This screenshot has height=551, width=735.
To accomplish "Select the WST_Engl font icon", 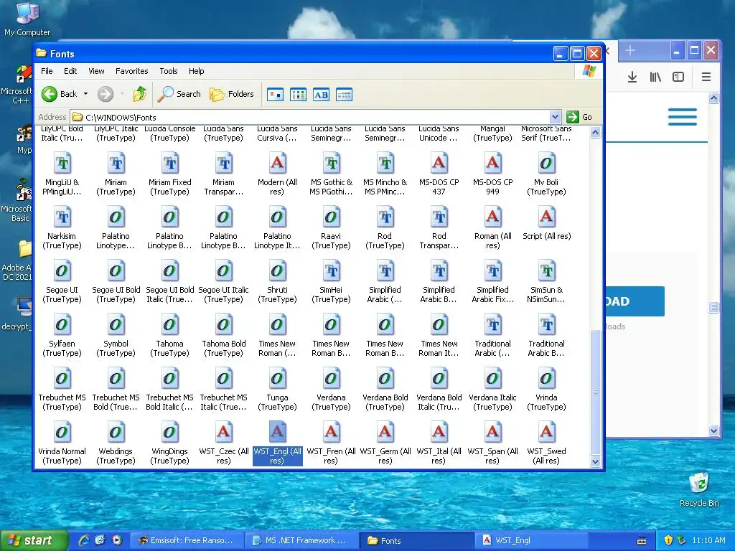I will (x=277, y=431).
